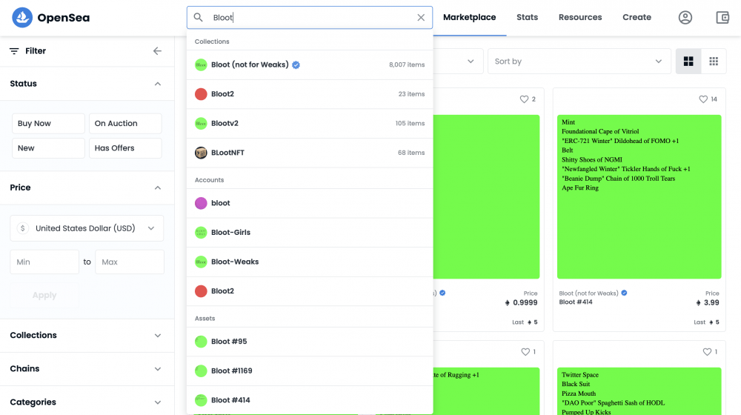Click the Filter lines icon
This screenshot has width=741, height=415.
point(14,51)
